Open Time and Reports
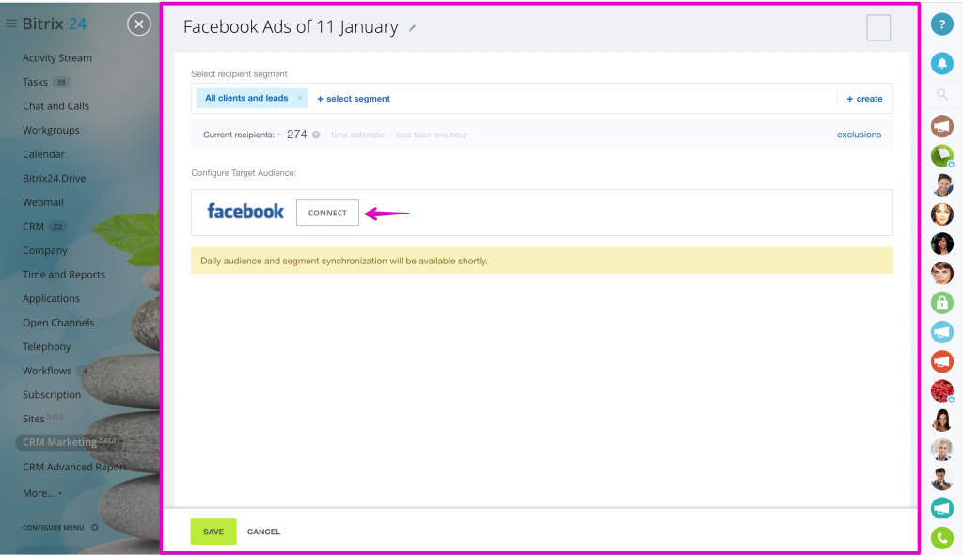The height and width of the screenshot is (556, 963). [x=64, y=275]
